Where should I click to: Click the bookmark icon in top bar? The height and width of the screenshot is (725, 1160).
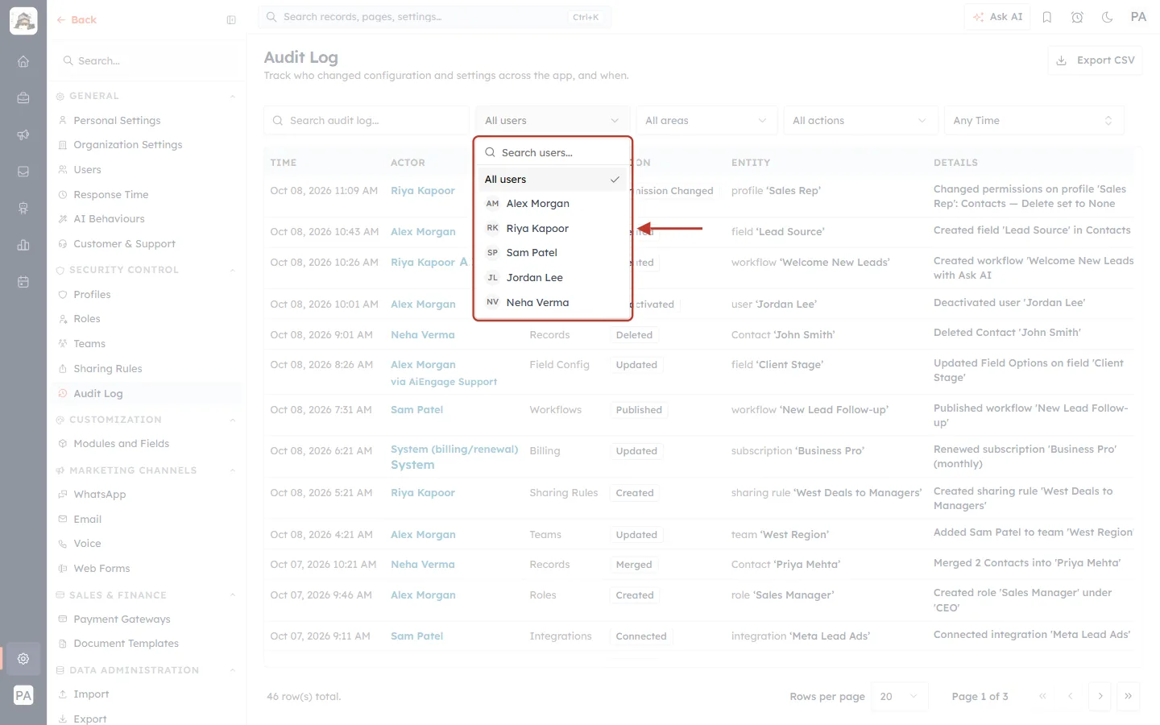click(x=1047, y=17)
